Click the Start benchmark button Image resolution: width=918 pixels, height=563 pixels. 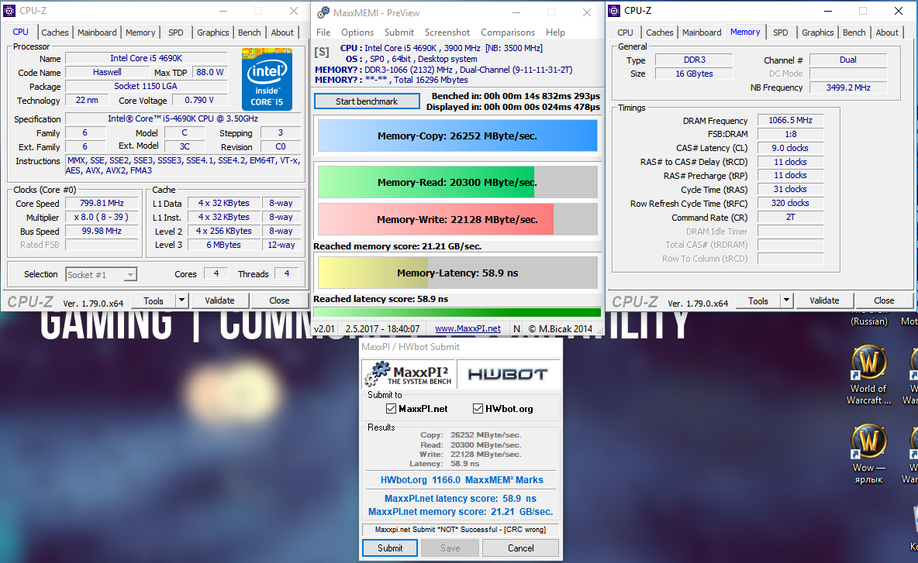click(367, 101)
